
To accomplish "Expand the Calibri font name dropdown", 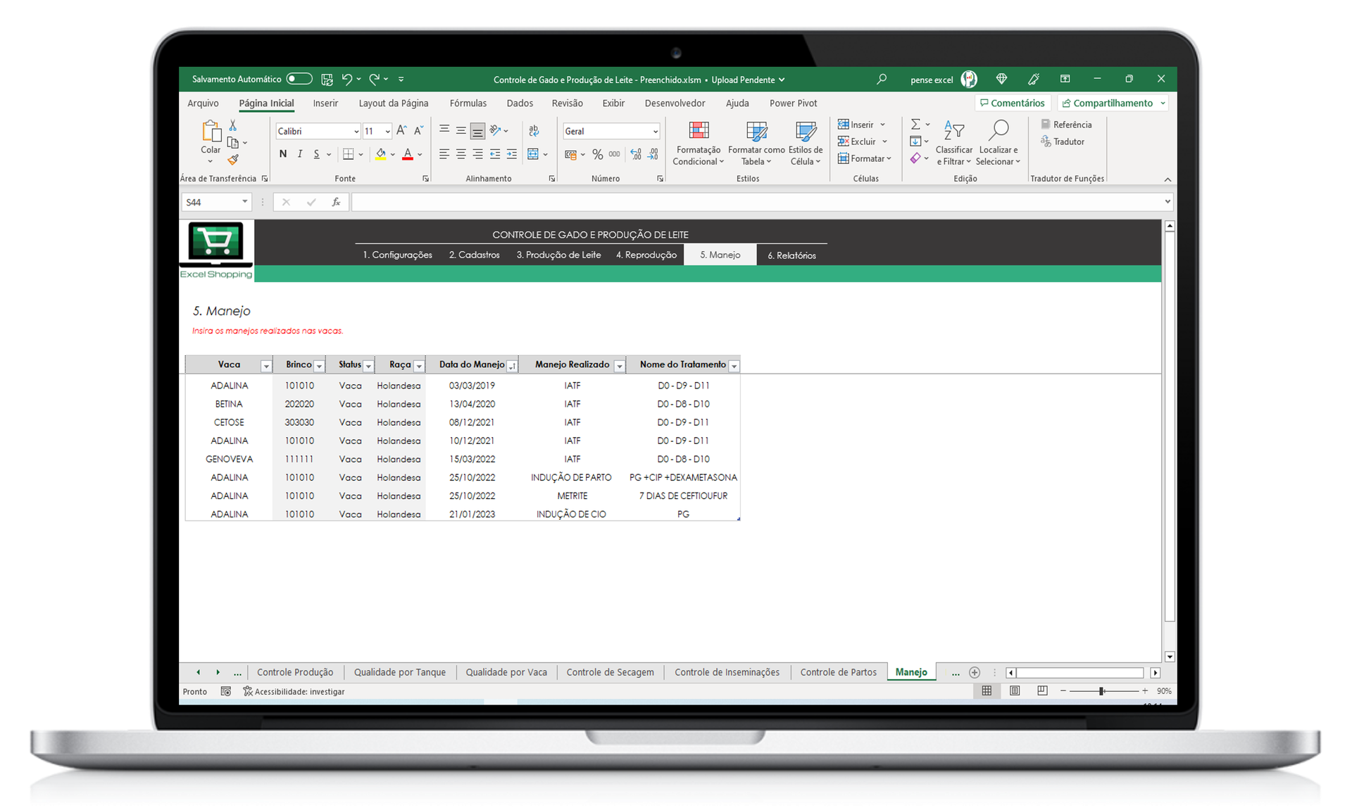I will (356, 132).
